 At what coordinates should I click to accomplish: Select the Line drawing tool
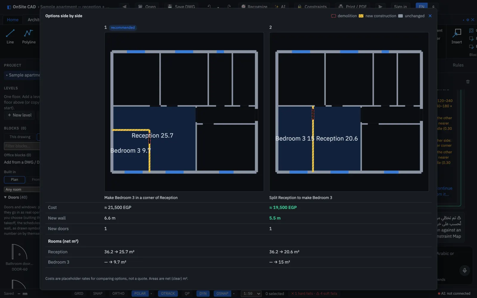[x=10, y=36]
